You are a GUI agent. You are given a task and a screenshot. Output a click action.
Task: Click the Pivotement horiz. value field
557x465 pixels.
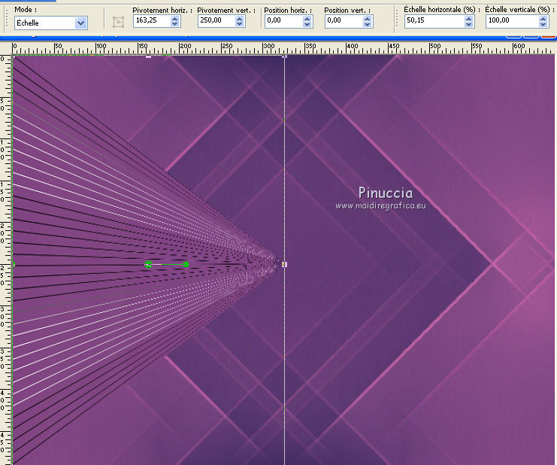pos(152,20)
